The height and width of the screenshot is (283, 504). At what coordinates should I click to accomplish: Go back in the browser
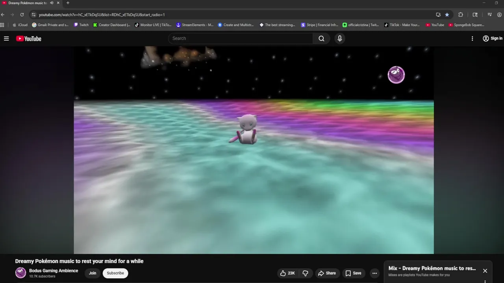(3, 15)
